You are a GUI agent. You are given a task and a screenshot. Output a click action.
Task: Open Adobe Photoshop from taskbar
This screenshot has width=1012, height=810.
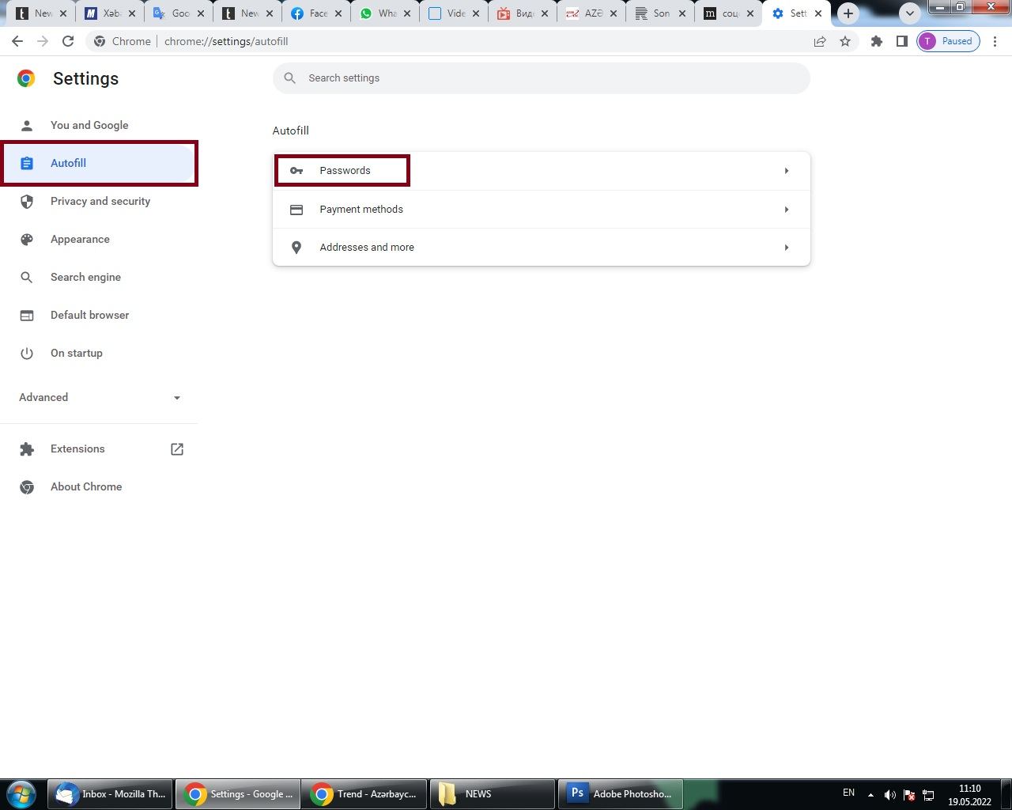click(621, 793)
